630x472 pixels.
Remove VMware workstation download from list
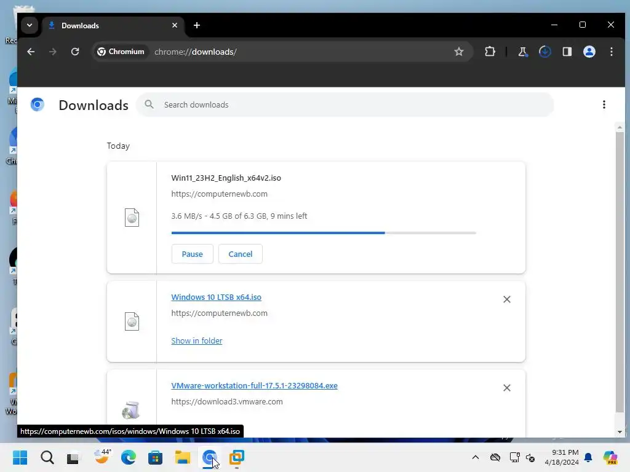pos(507,388)
